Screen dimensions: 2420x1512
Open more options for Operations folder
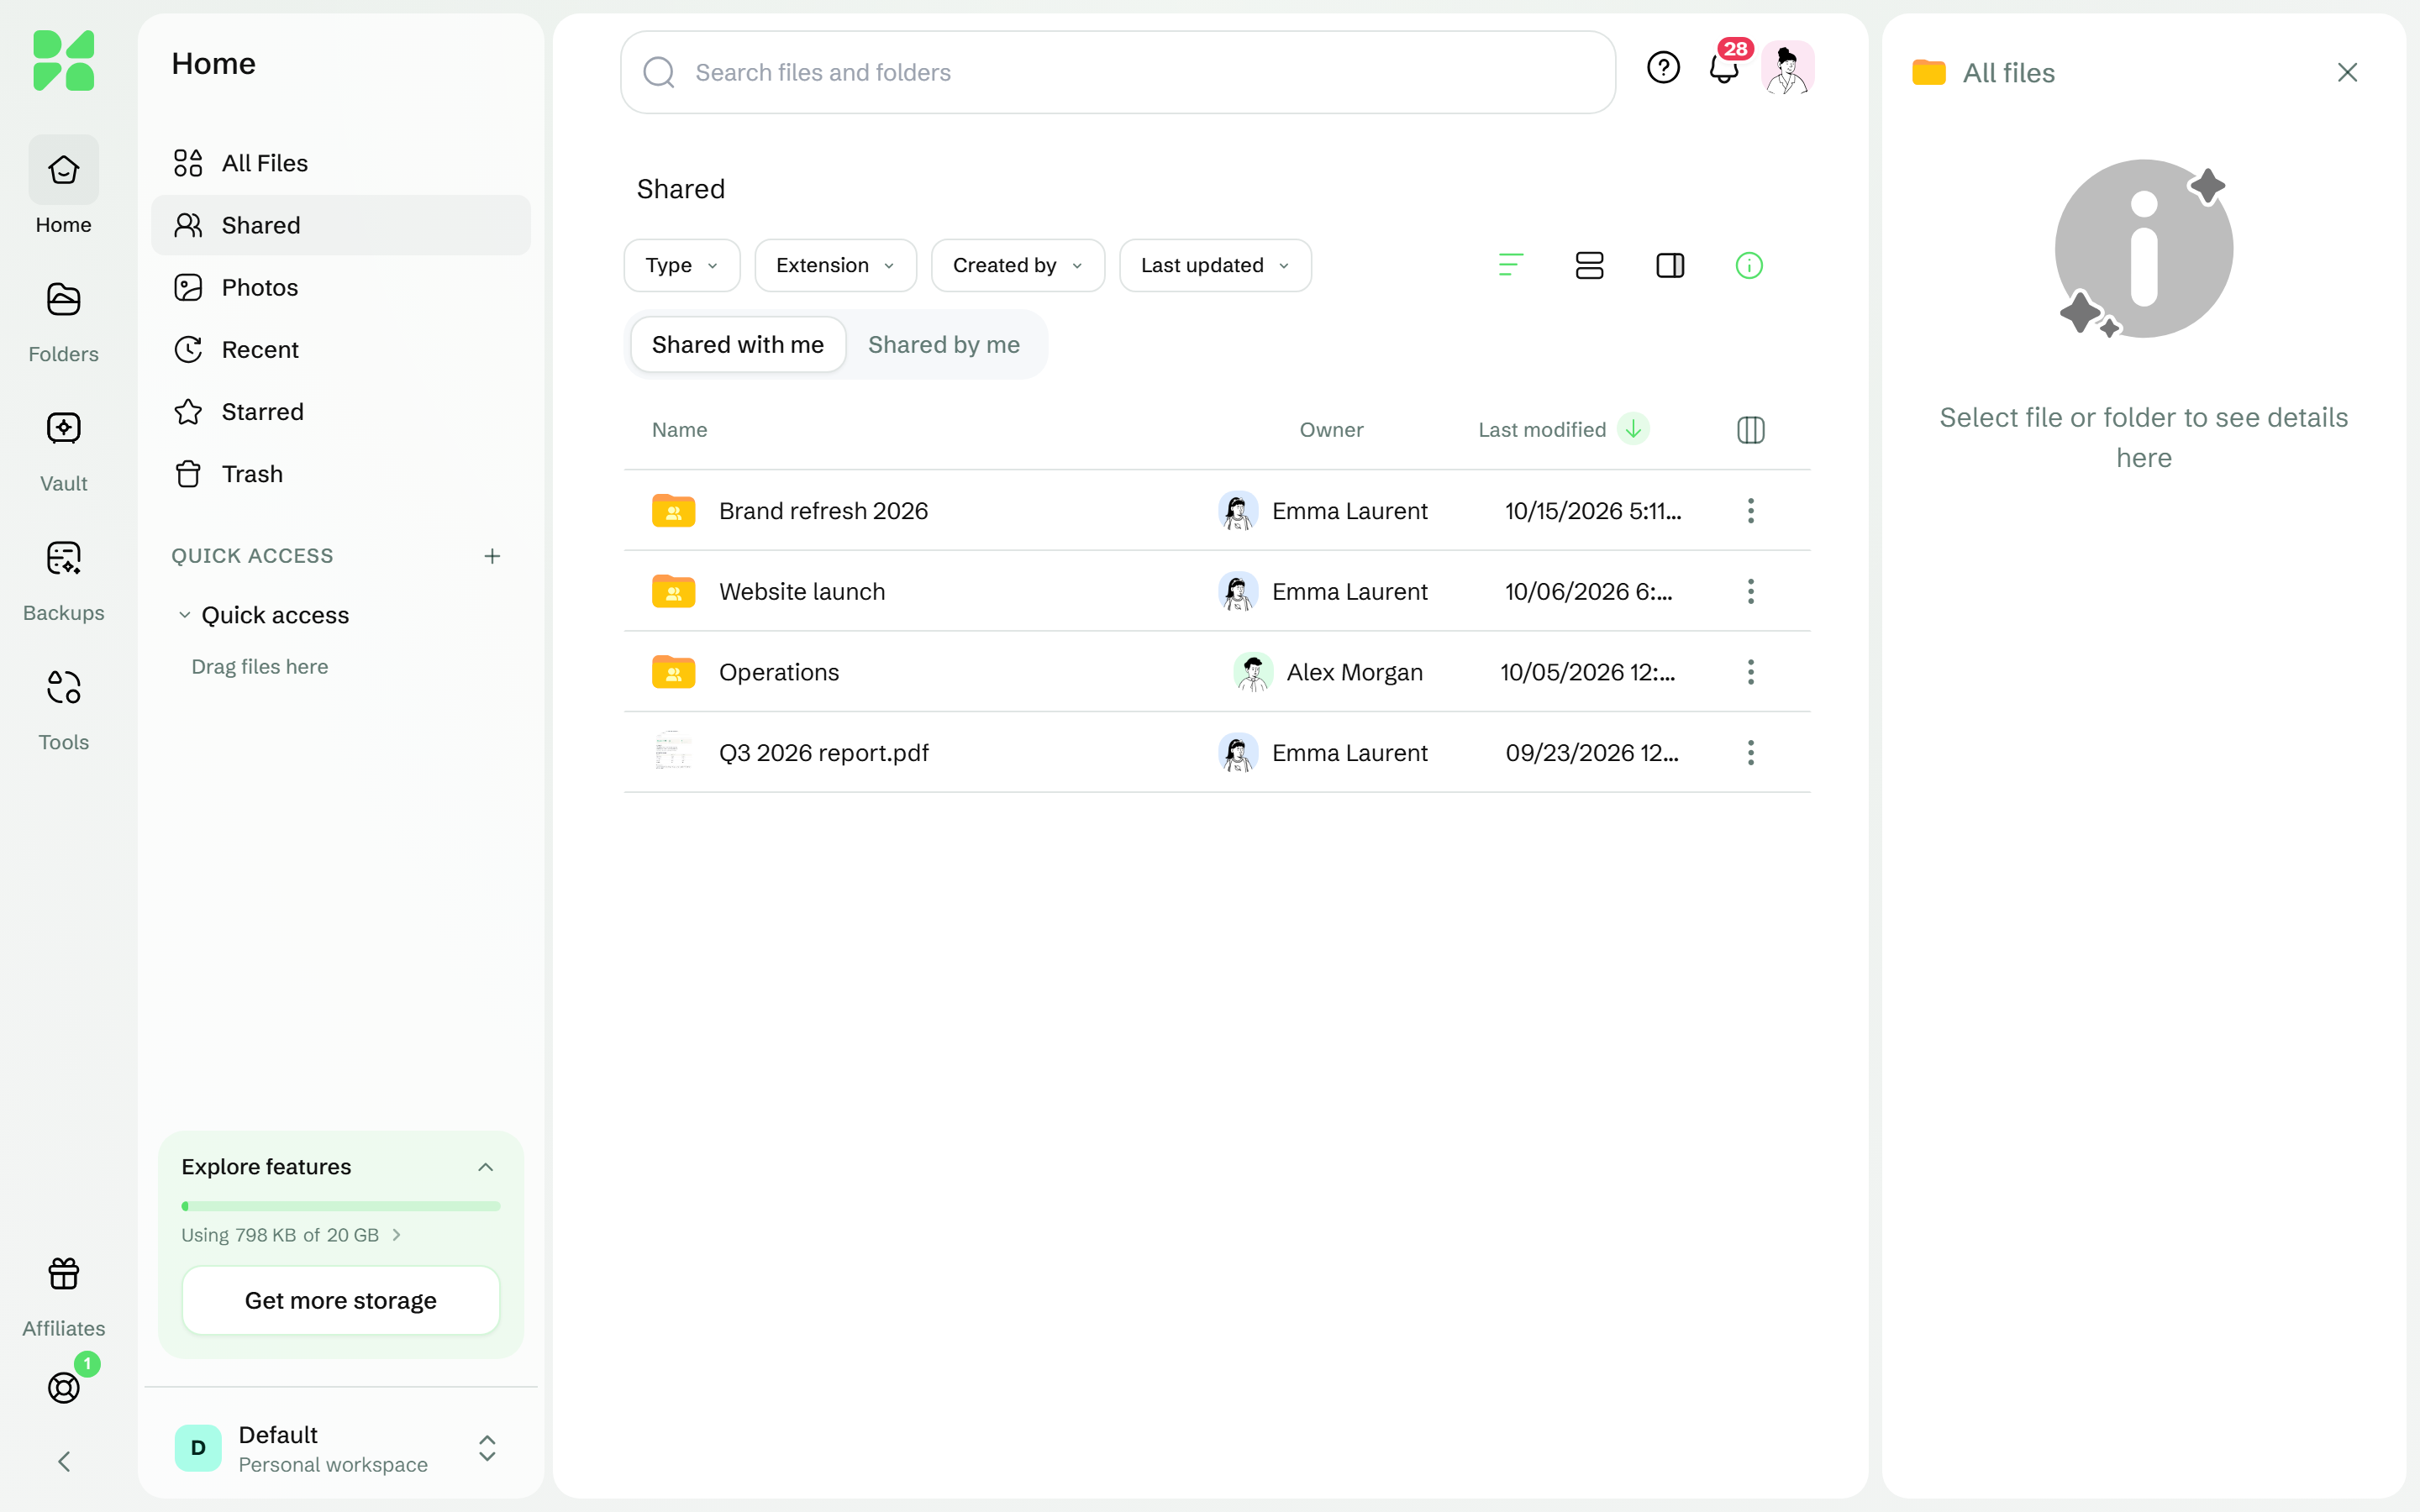click(1750, 672)
